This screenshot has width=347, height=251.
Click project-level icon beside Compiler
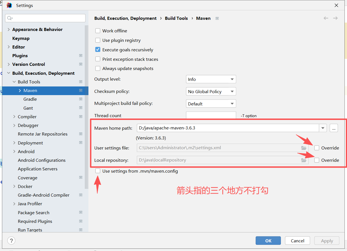pos(81,117)
